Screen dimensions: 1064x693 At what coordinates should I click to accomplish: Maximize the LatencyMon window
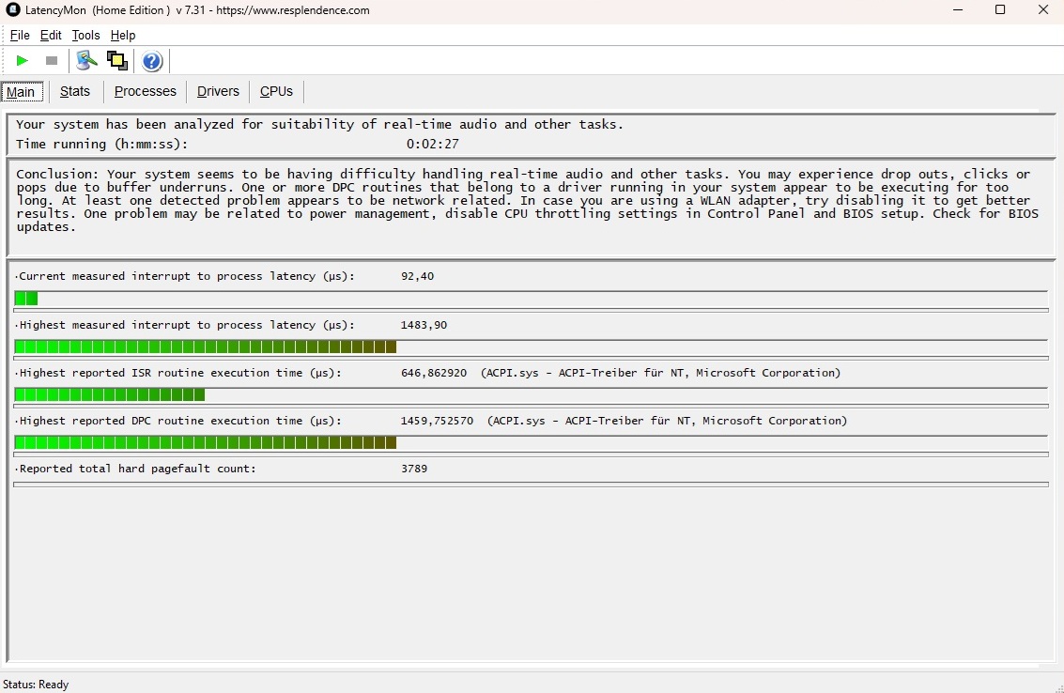pyautogui.click(x=1000, y=10)
